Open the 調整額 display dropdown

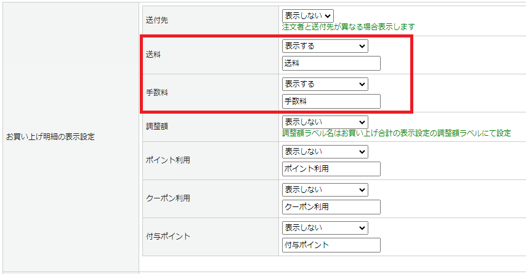point(325,122)
